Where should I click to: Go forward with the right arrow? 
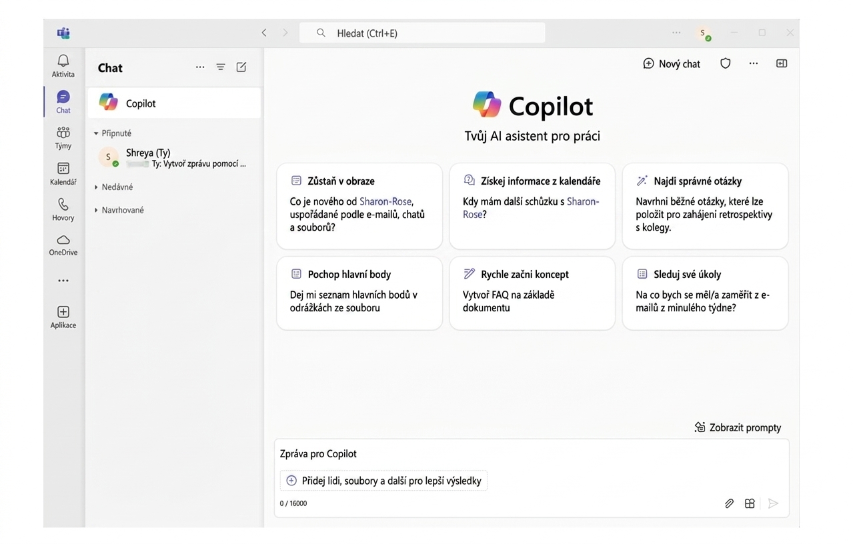point(285,33)
